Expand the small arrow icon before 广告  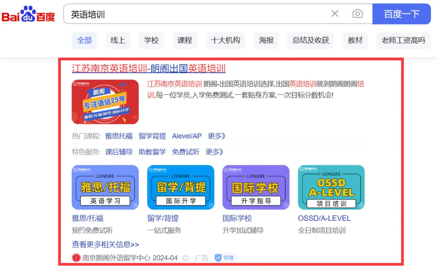(186, 258)
